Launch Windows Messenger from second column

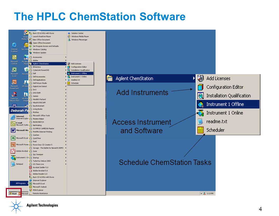86,40
